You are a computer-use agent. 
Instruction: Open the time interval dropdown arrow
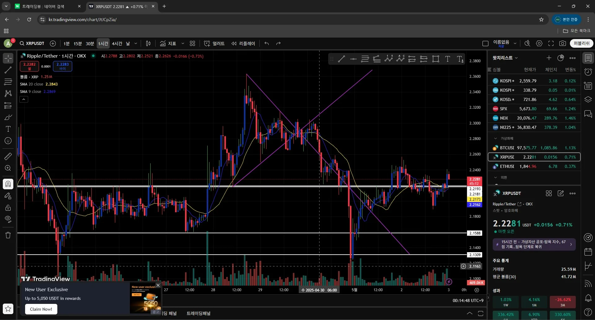[136, 43]
